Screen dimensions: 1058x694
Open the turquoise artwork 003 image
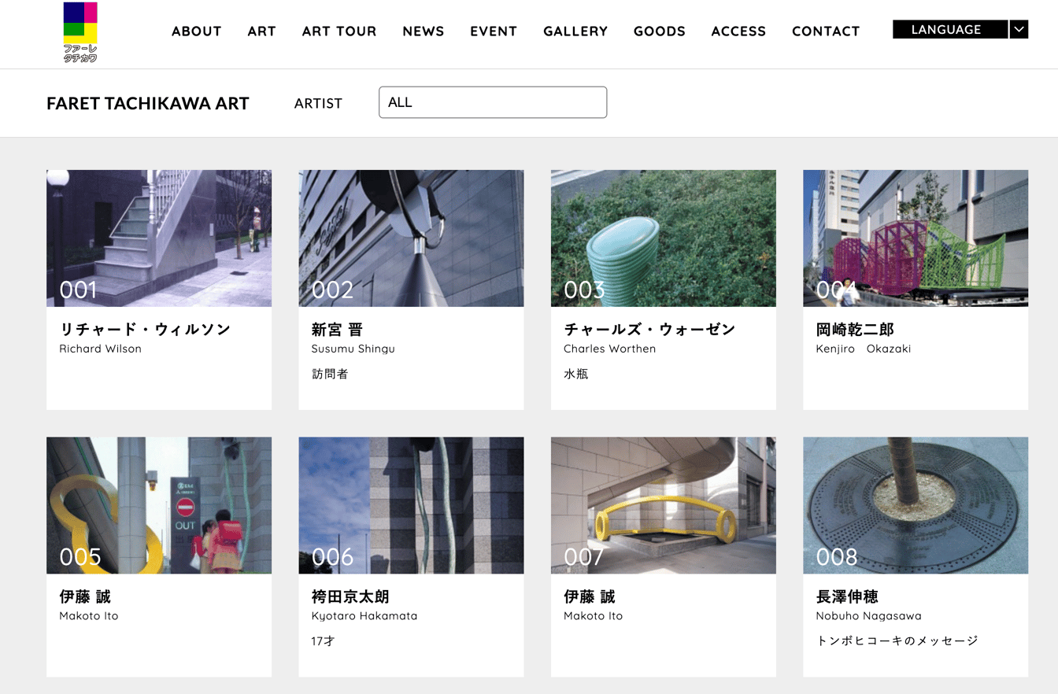coord(663,238)
